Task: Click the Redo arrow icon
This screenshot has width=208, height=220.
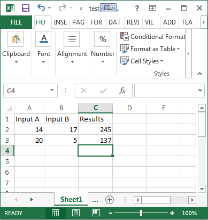Action: pyautogui.click(x=63, y=8)
